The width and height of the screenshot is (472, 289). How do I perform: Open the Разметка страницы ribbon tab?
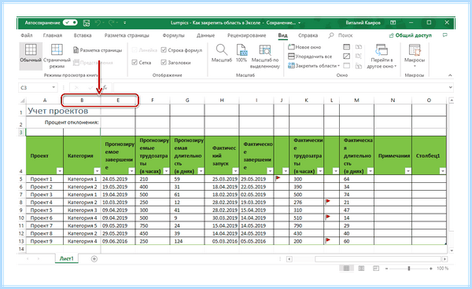[x=127, y=35]
